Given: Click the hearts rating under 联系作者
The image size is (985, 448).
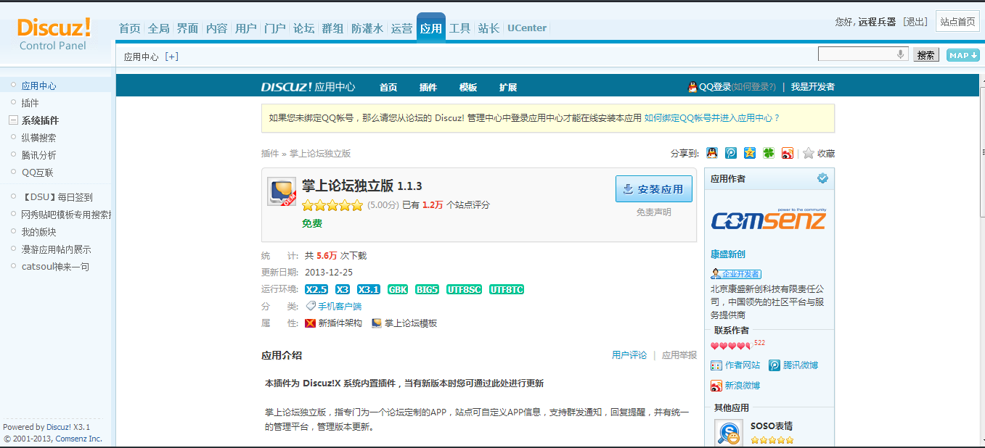Looking at the screenshot, I should [x=730, y=346].
